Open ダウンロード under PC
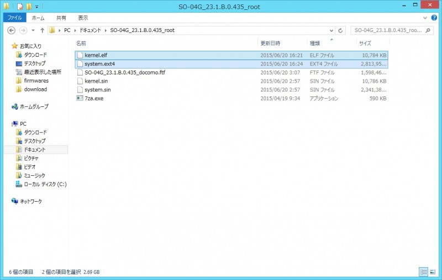Viewport: 442px width, 280px height. tap(35, 132)
